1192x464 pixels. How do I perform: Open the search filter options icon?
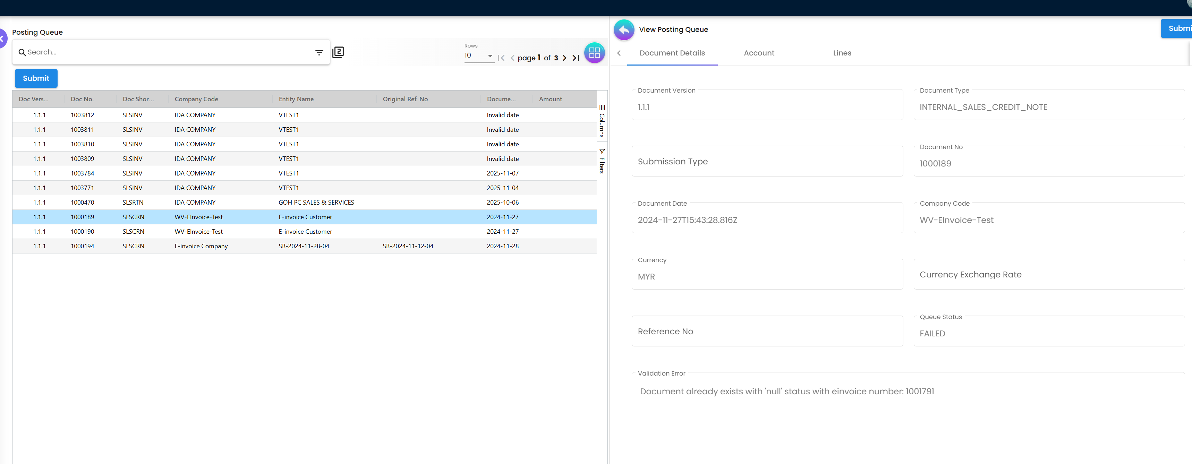[319, 52]
